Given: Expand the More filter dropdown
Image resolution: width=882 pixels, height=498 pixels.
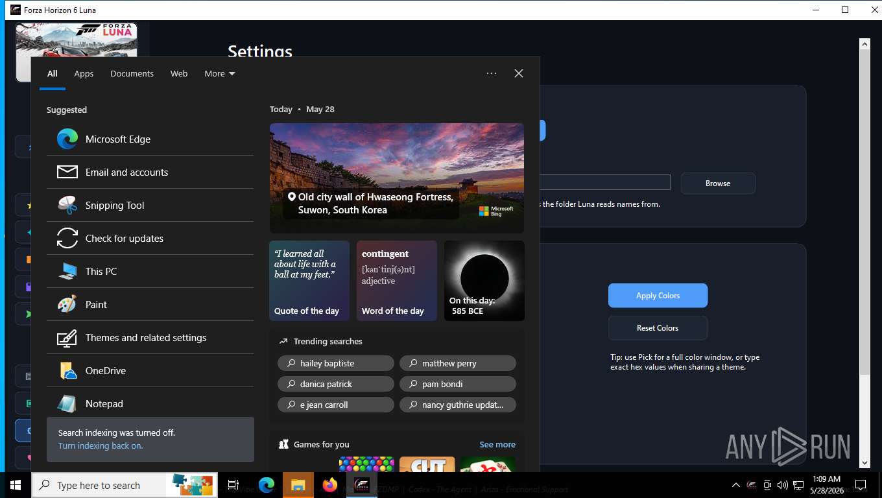Looking at the screenshot, I should (x=220, y=73).
